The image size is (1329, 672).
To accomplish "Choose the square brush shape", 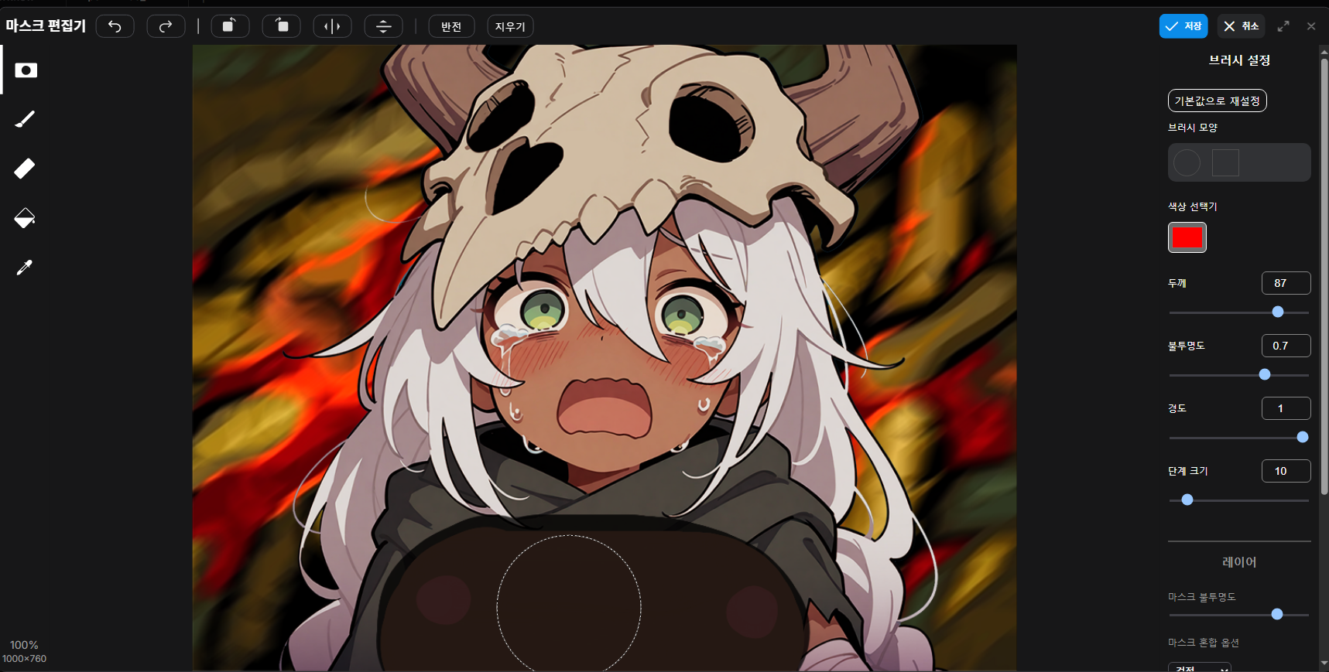I will [x=1225, y=162].
